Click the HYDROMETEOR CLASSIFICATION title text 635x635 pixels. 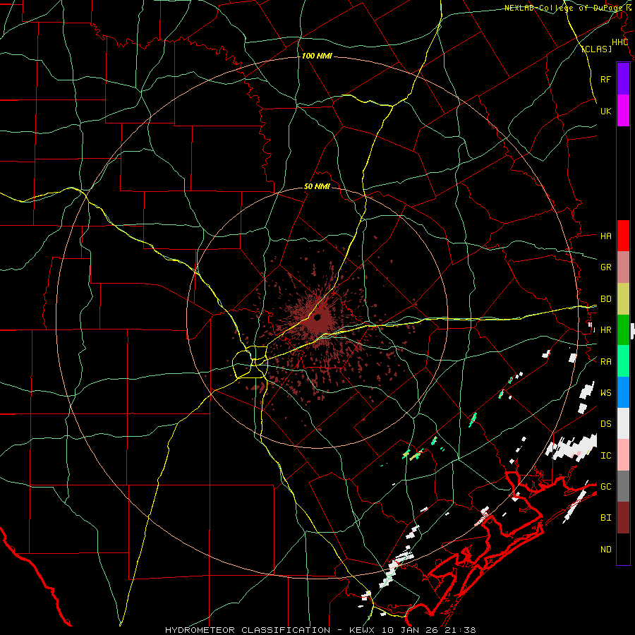(x=248, y=630)
